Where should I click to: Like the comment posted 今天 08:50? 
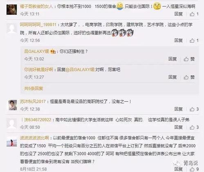(x=194, y=127)
